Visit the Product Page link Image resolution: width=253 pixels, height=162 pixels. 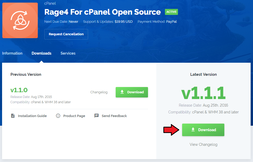74,116
